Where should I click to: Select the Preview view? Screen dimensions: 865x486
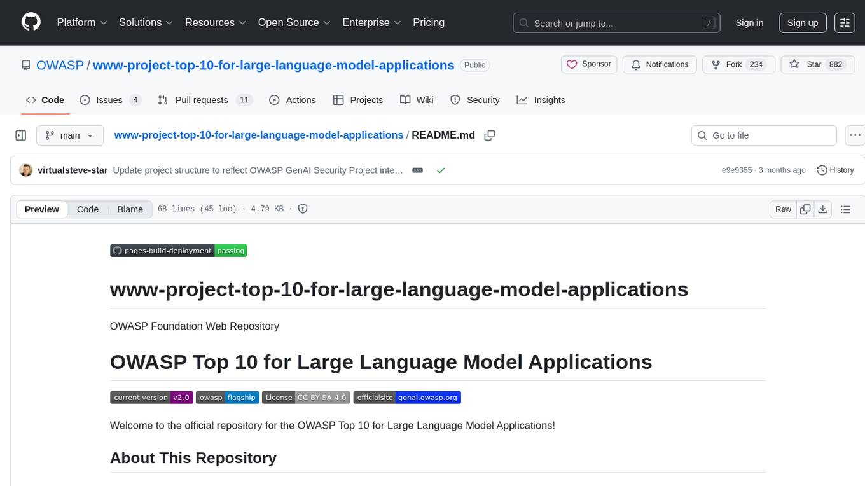click(42, 209)
